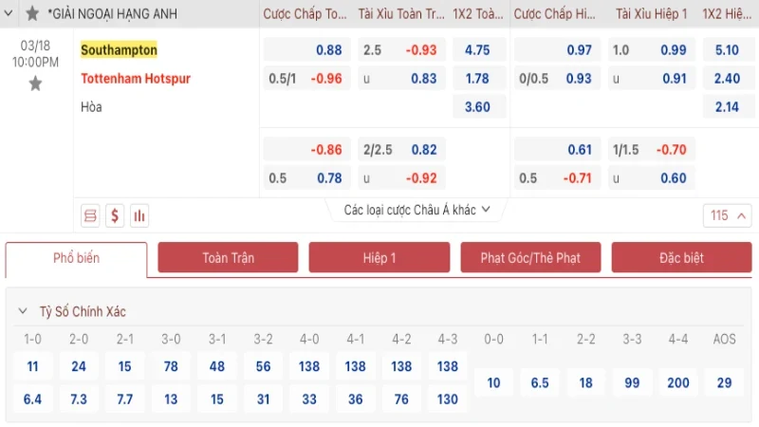The height and width of the screenshot is (427, 759).
Task: Pick Tottenham Hotspur 1X2 odds 1.78
Action: click(x=479, y=79)
